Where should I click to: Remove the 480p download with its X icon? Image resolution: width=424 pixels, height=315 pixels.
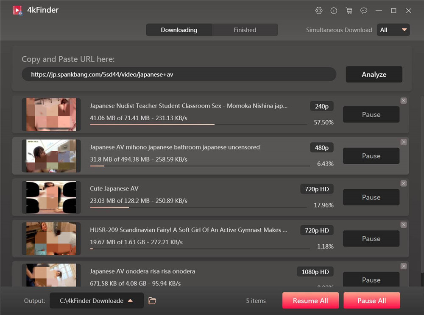403,142
